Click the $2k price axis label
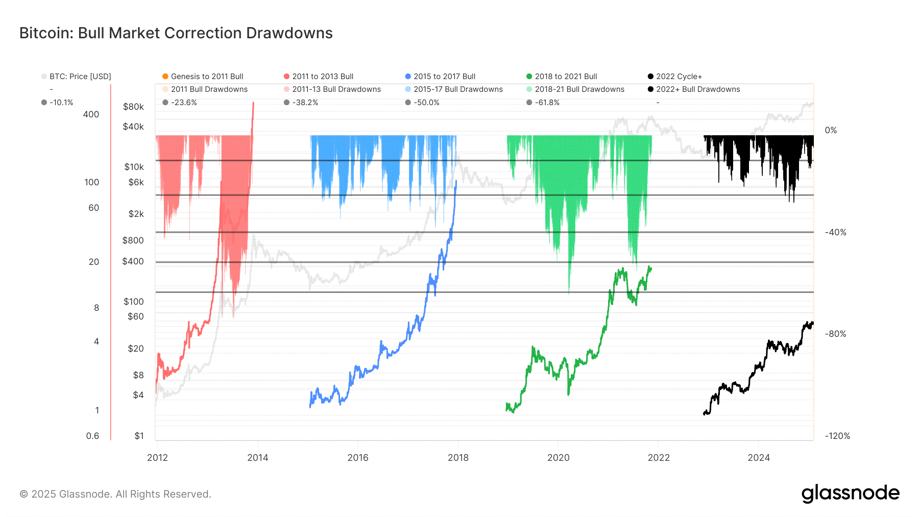Viewport: 919px width, 517px height. (136, 214)
